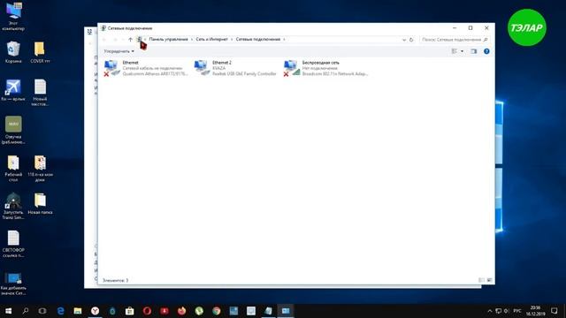566x318 pixels.
Task: Open the Start menu
Action: click(8, 311)
